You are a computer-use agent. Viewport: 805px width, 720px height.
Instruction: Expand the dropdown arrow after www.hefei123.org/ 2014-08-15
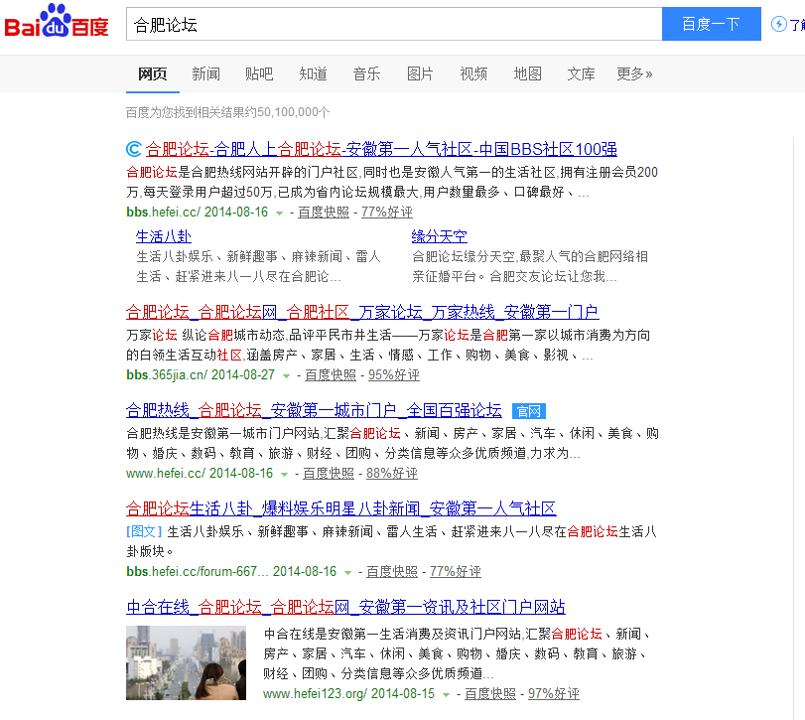446,695
